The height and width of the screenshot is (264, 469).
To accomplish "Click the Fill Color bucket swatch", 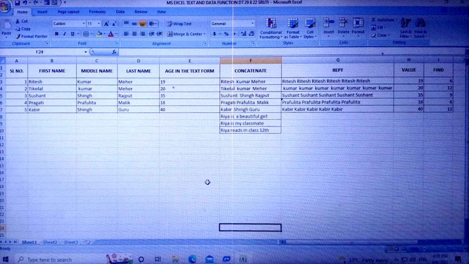I will click(x=99, y=34).
